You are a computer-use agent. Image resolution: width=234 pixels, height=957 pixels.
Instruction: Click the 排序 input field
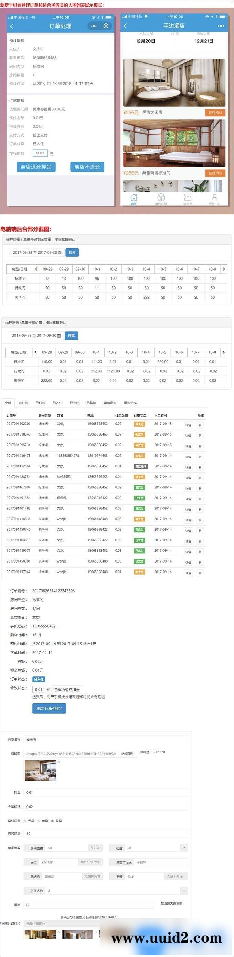(89, 905)
